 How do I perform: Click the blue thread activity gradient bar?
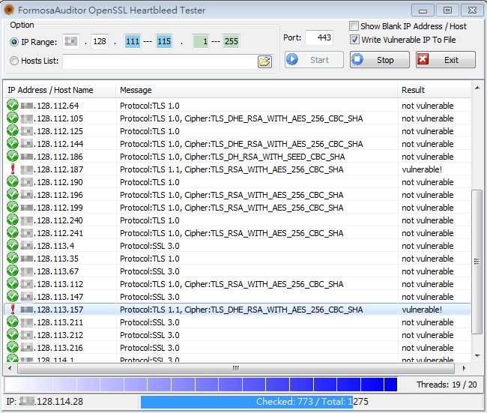click(x=201, y=385)
